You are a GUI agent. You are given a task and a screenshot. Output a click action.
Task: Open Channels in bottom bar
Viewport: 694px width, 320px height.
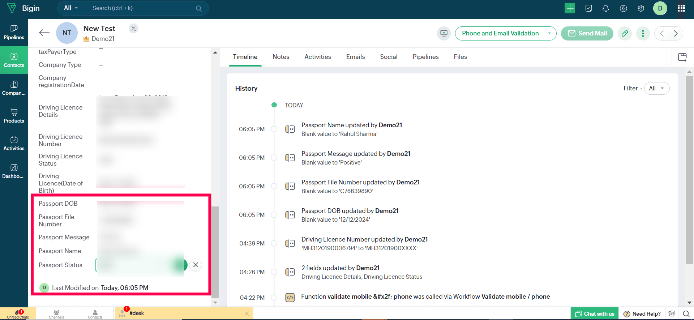(56, 314)
